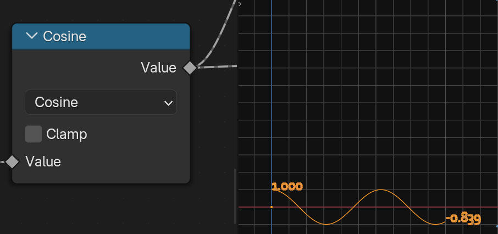Click the first trough of the orange curve
The height and width of the screenshot is (234, 498).
327,224
